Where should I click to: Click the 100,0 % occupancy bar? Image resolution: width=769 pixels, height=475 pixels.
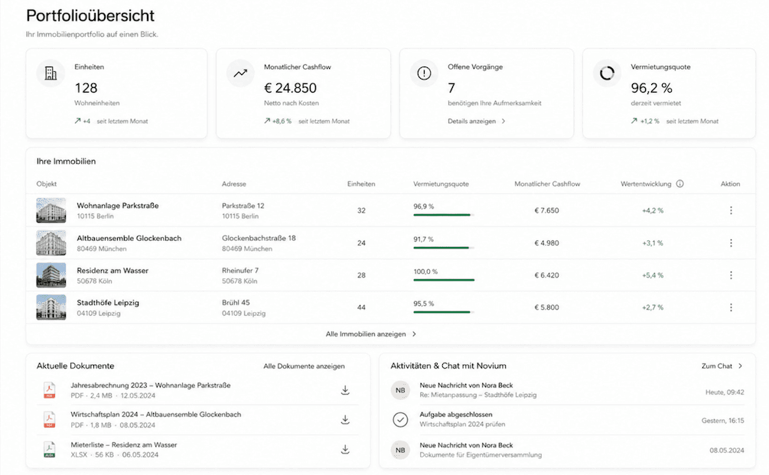(444, 280)
